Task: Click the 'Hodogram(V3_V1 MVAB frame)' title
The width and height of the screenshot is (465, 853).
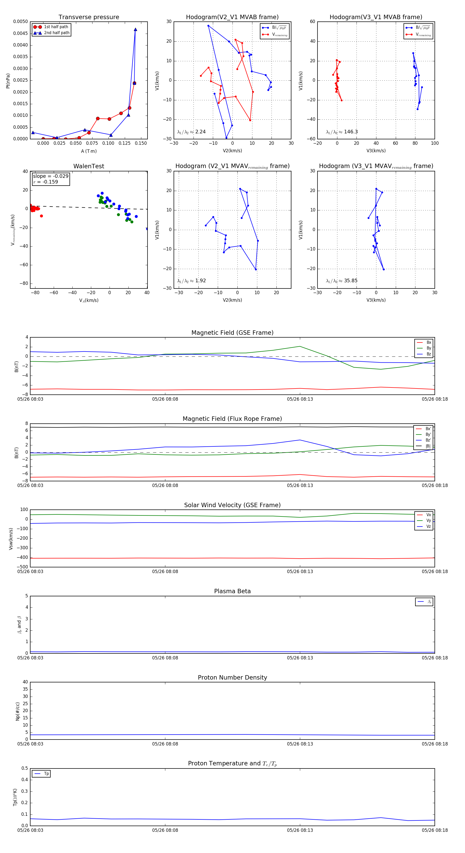Action: (x=376, y=17)
